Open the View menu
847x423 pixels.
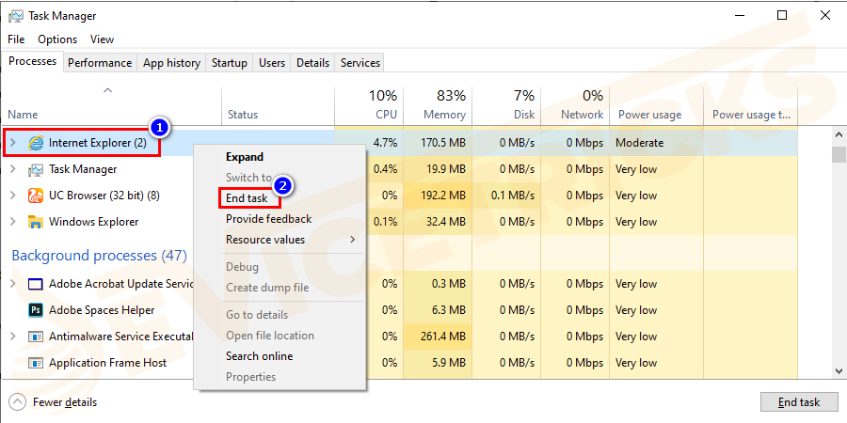[x=102, y=39]
